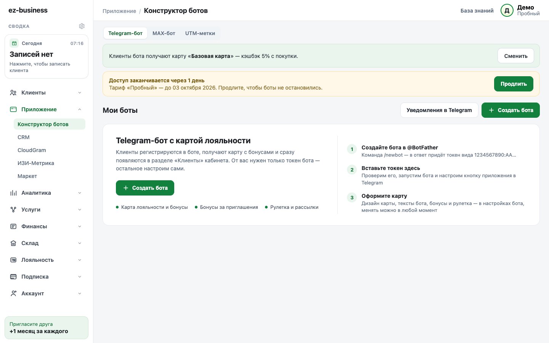Screen dimensions: 549x343
Task: Open the summary settings gear icon
Action: (x=82, y=26)
